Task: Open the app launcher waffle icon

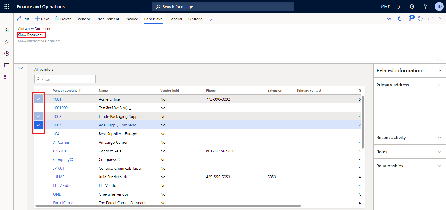Action: 7,6
